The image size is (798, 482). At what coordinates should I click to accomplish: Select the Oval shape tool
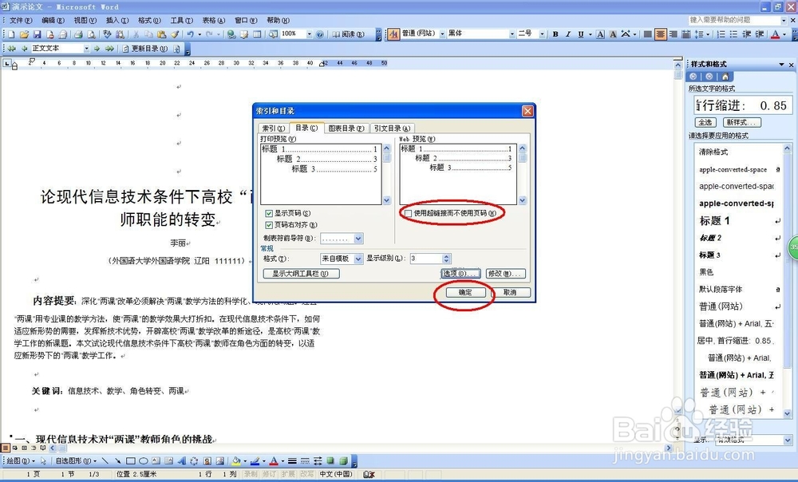(x=144, y=460)
